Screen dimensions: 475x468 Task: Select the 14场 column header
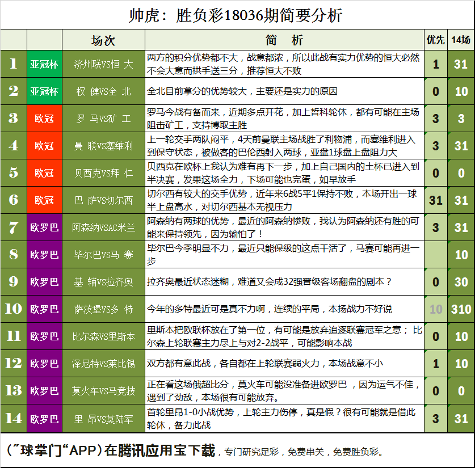tap(461, 40)
